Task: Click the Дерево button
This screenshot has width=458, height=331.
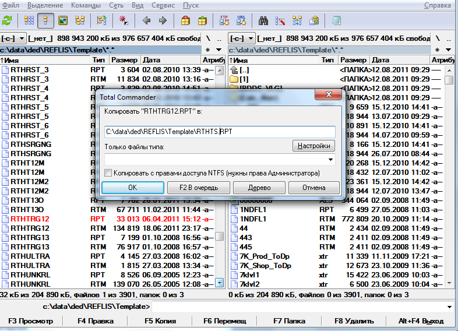Action: point(259,188)
